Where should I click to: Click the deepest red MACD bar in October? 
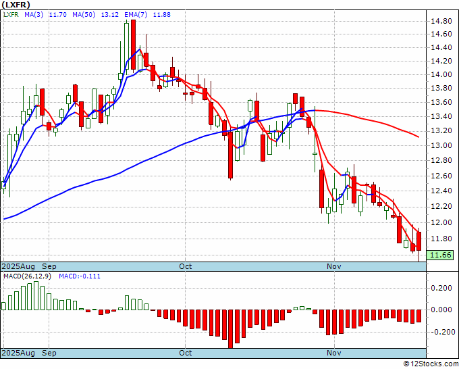click(x=231, y=329)
